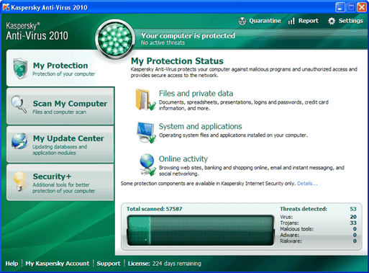Open Files and private data details
Image resolution: width=369 pixels, height=273 pixels.
click(x=196, y=94)
